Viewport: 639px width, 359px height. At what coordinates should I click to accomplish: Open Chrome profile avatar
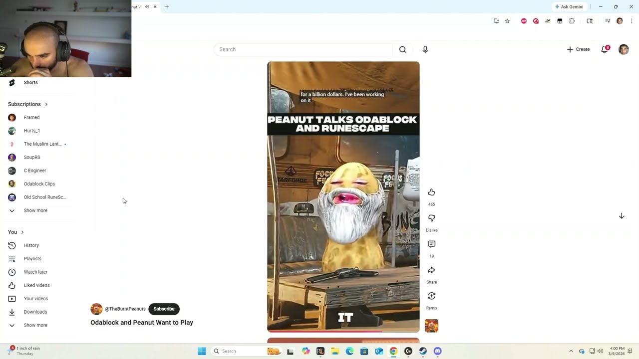[620, 21]
